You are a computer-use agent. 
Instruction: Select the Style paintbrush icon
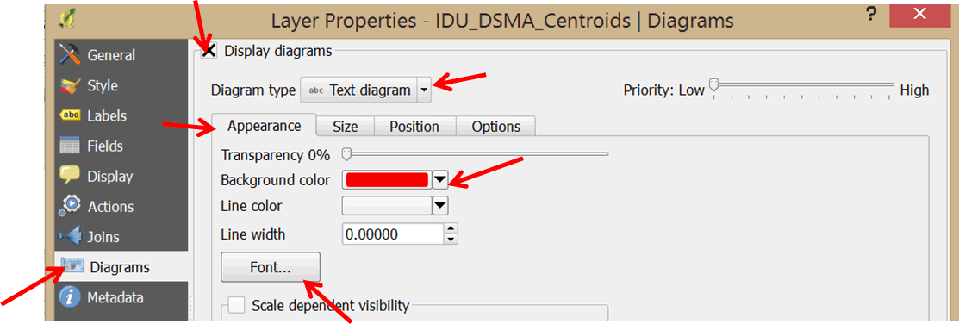(x=71, y=85)
